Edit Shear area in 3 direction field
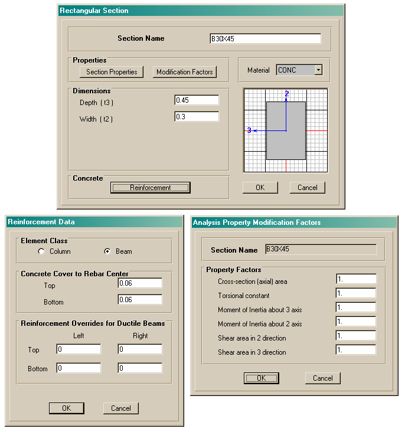Screen dimensions: 405x432 356,350
